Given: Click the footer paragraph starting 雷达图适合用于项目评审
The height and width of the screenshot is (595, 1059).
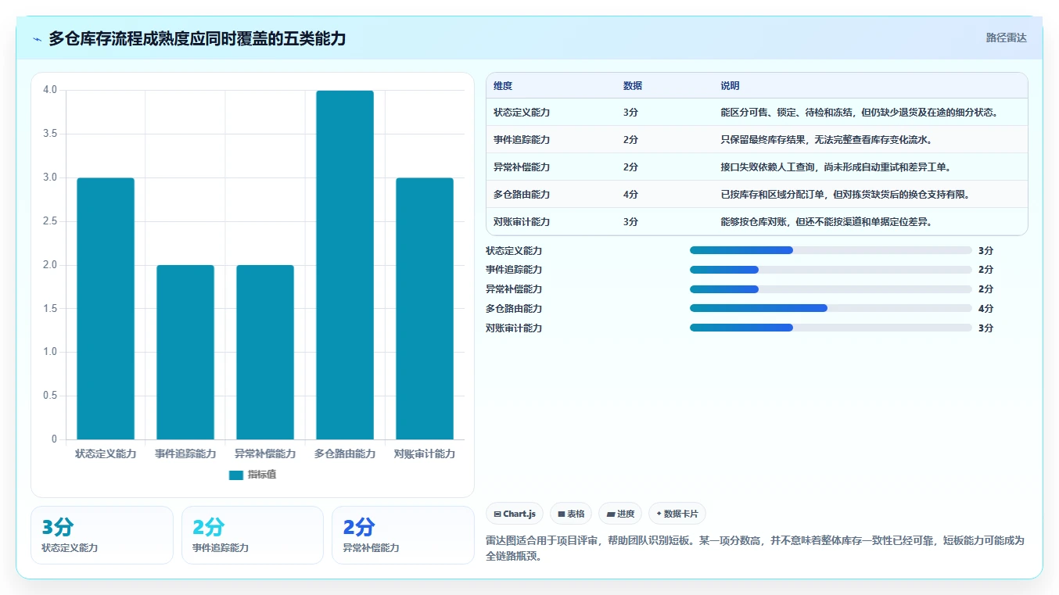Looking at the screenshot, I should [x=755, y=549].
